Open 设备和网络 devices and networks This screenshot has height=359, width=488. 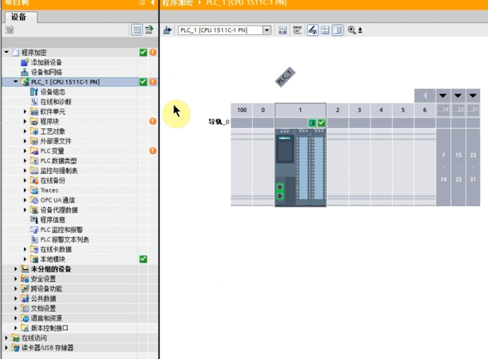pos(46,72)
